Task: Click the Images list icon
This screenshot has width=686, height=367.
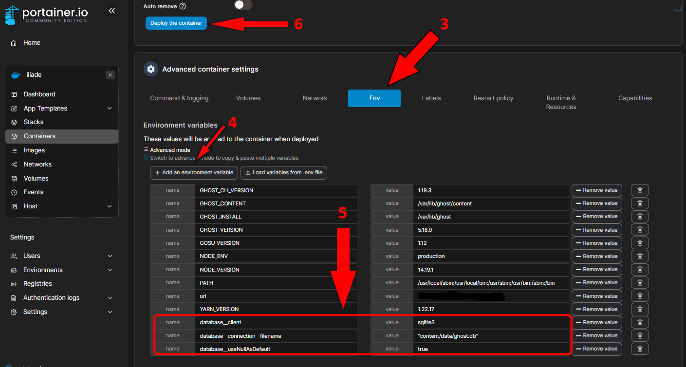Action: [x=14, y=150]
